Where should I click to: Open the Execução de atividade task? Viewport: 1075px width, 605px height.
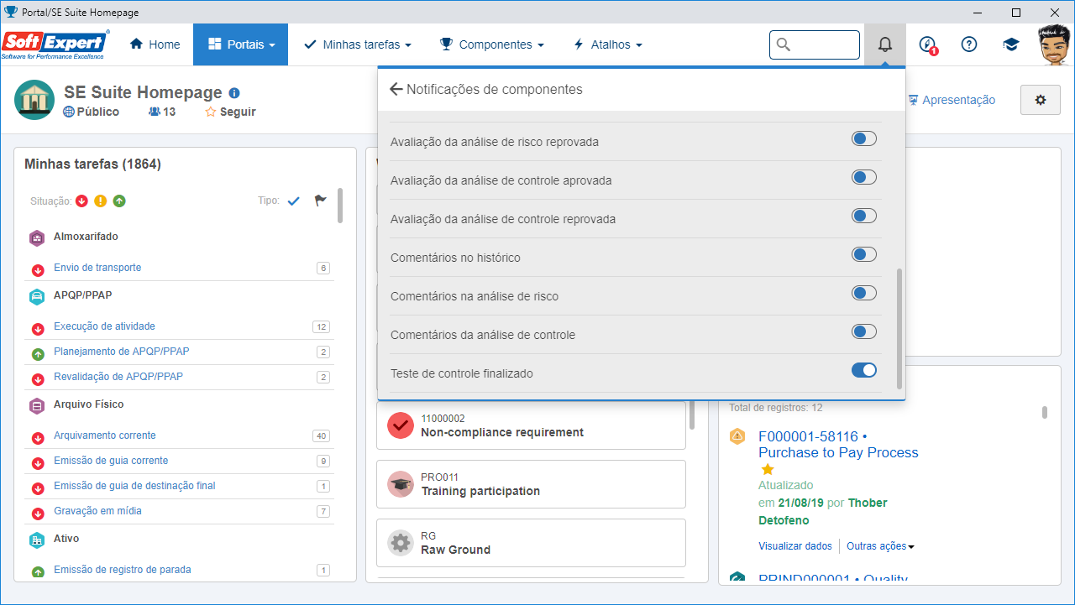[104, 326]
